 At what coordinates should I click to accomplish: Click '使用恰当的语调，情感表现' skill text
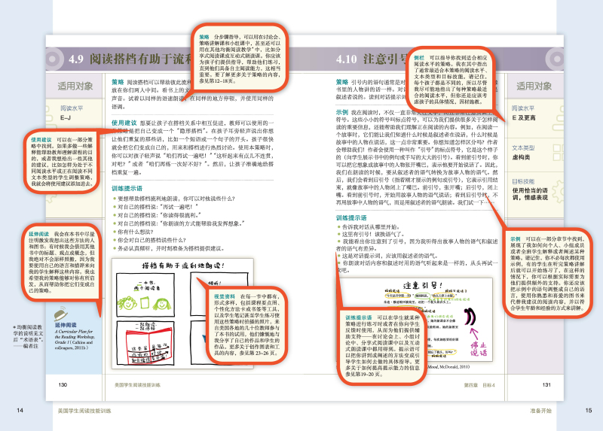pos(530,194)
